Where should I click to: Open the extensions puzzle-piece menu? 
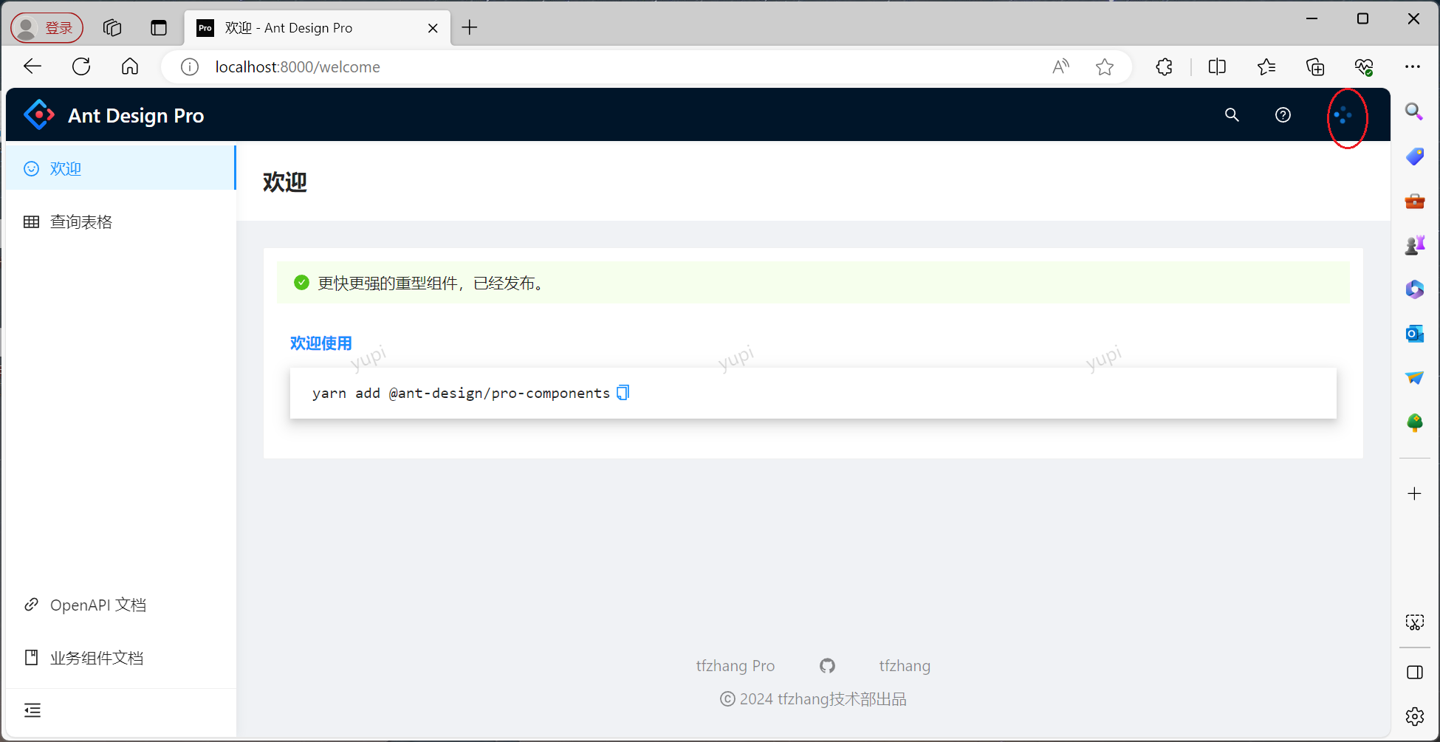[1164, 66]
